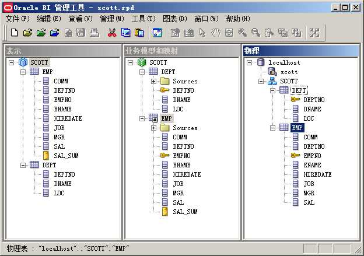Viewport: 364px width, 256px height.
Task: Click the 物理 pane header
Action: 301,51
